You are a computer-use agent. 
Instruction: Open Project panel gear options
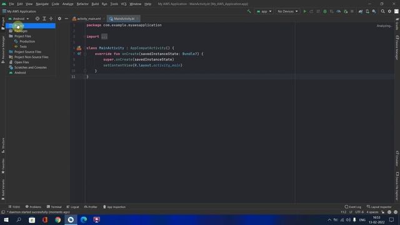coord(59,19)
